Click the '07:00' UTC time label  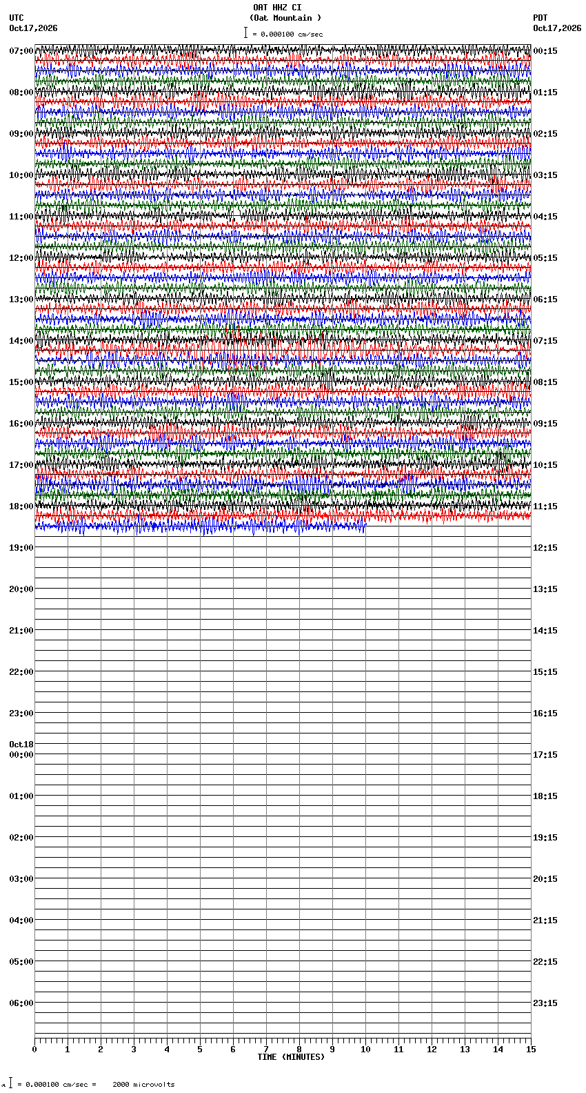(21, 51)
